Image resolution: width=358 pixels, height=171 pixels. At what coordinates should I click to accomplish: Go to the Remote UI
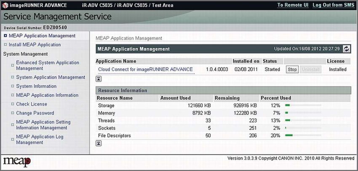pos(293,5)
